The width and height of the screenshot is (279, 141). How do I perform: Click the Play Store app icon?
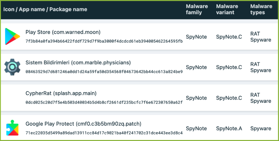12,36
